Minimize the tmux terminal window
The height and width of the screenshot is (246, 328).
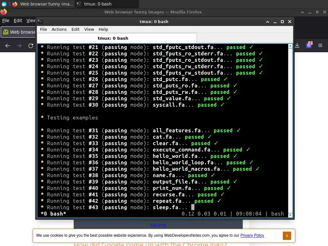click(275, 22)
